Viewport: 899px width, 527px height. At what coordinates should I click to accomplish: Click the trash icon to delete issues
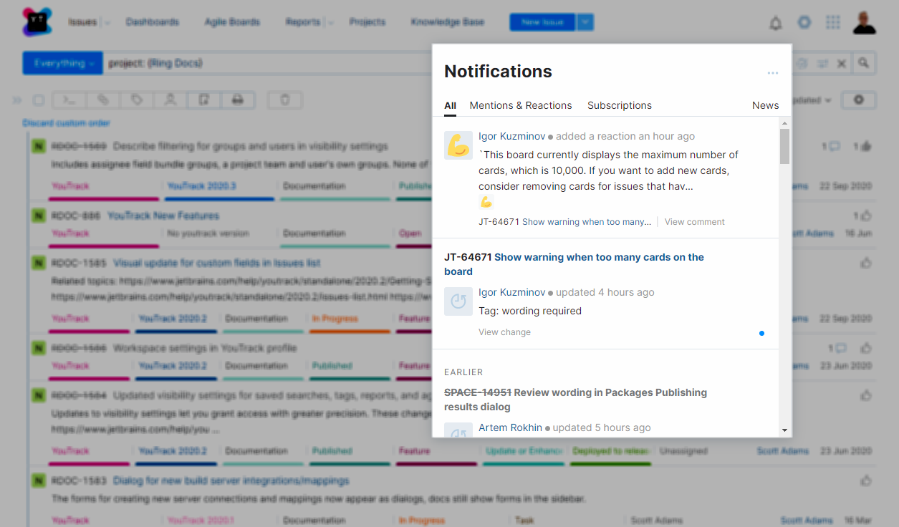coord(284,100)
